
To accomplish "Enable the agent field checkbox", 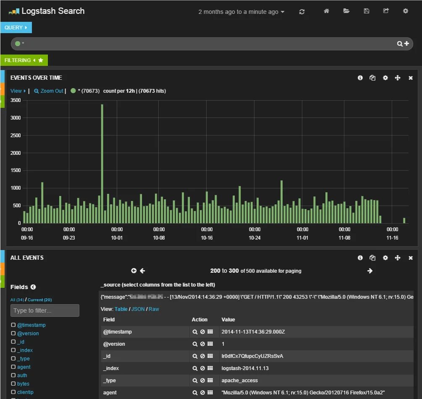I will [x=13, y=367].
